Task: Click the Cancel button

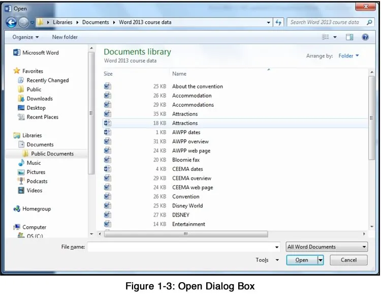Action: coord(348,260)
